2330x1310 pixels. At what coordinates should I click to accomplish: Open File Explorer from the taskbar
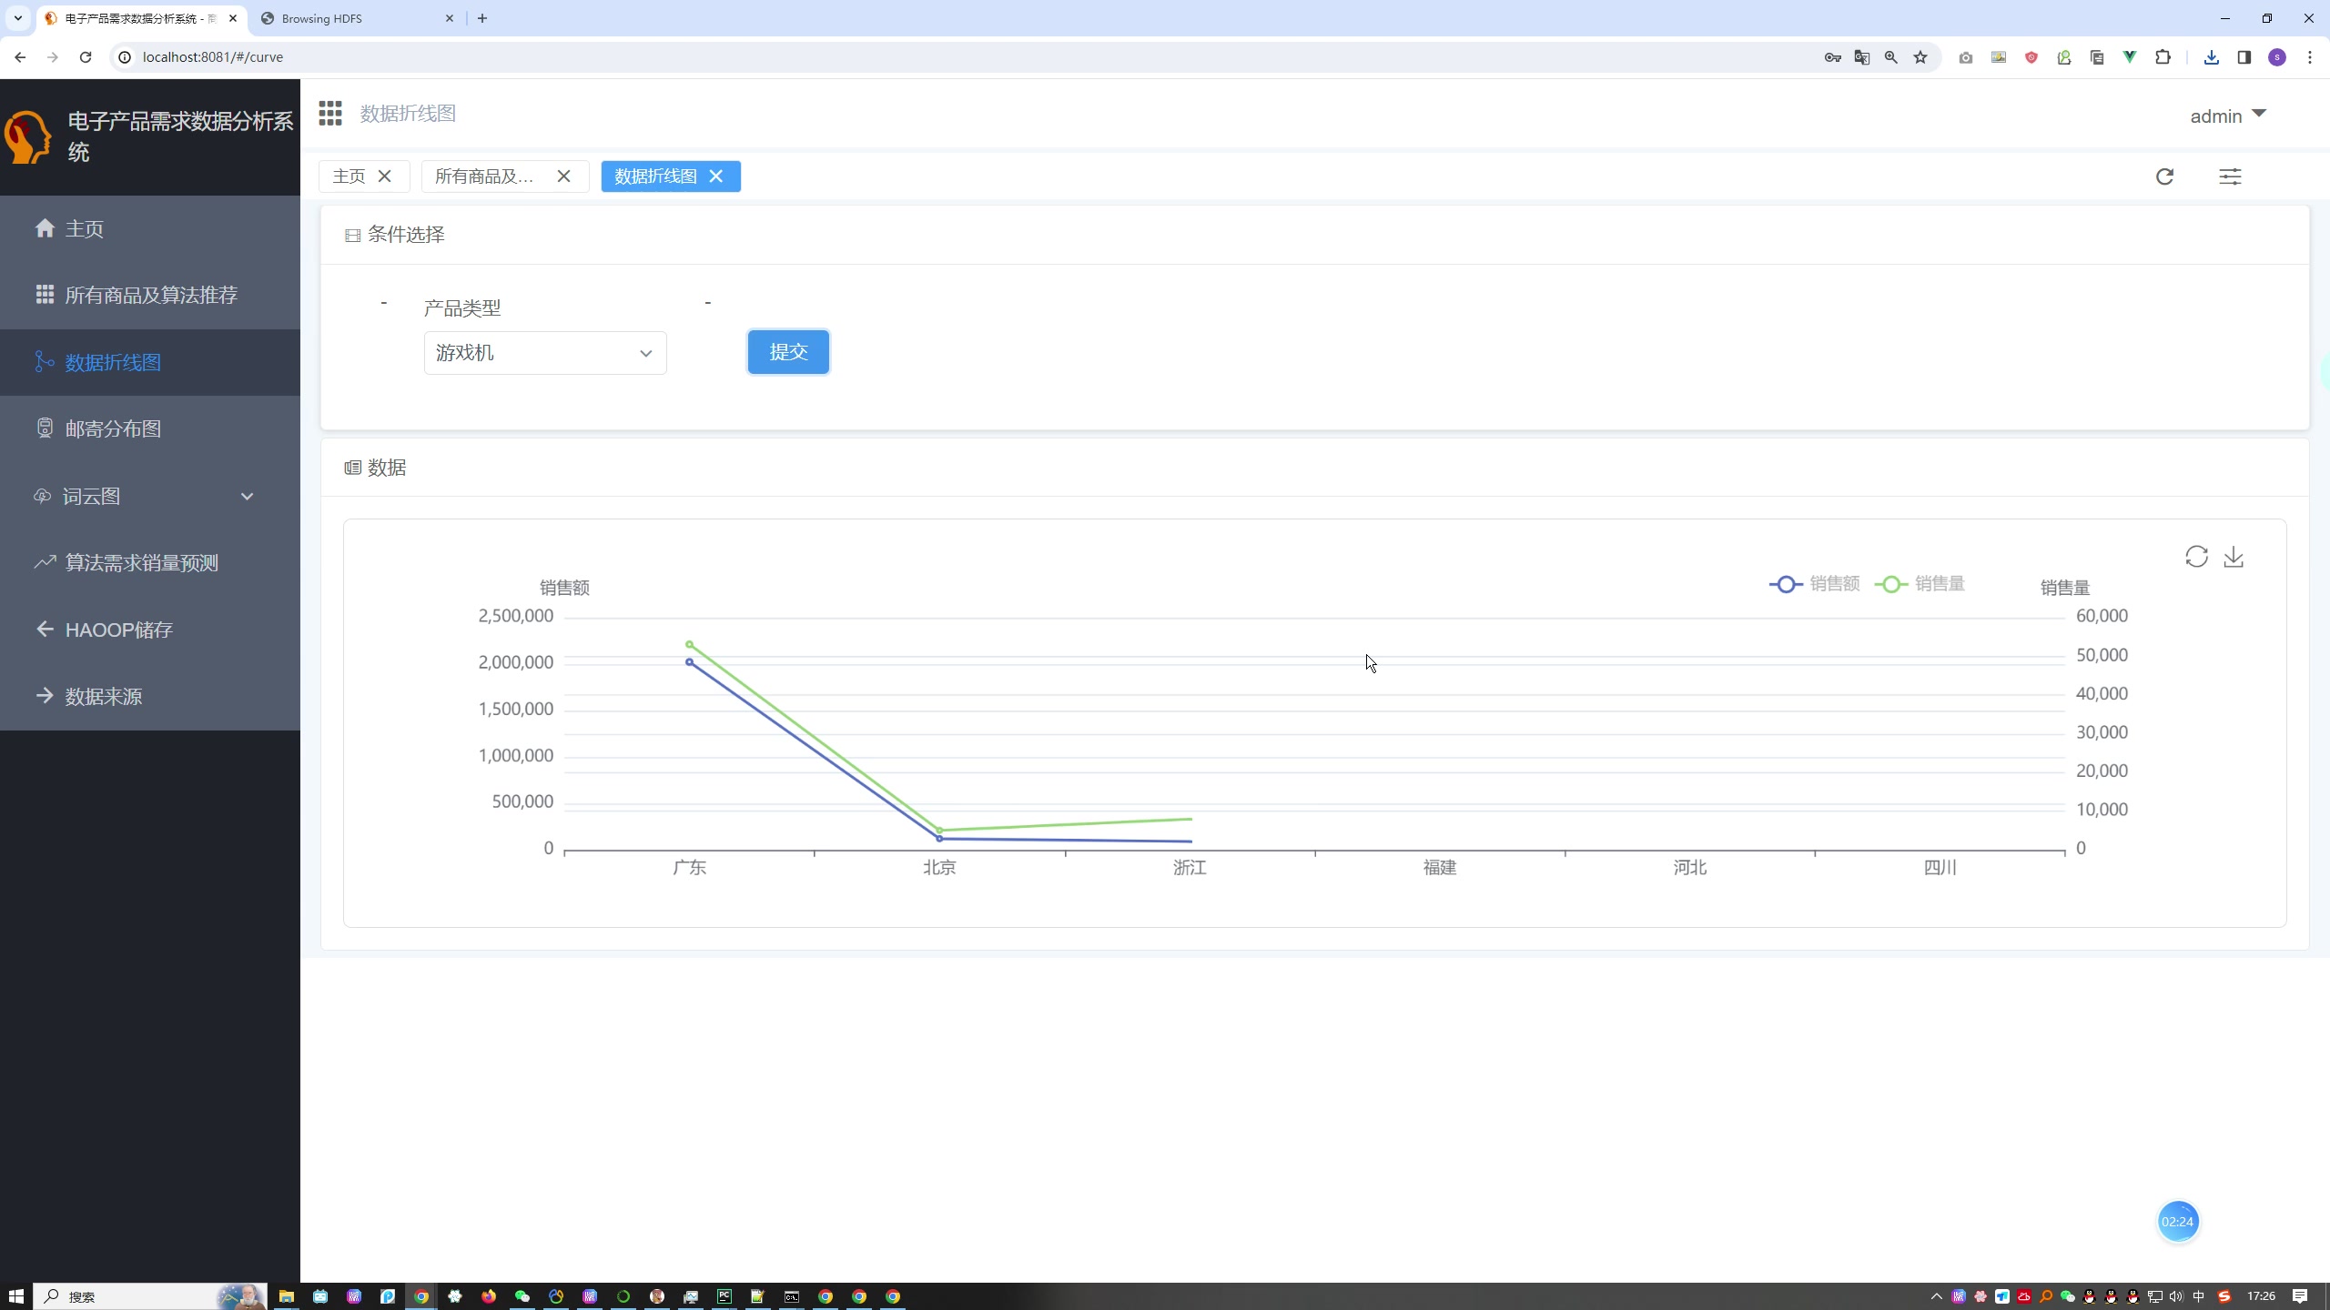(287, 1296)
